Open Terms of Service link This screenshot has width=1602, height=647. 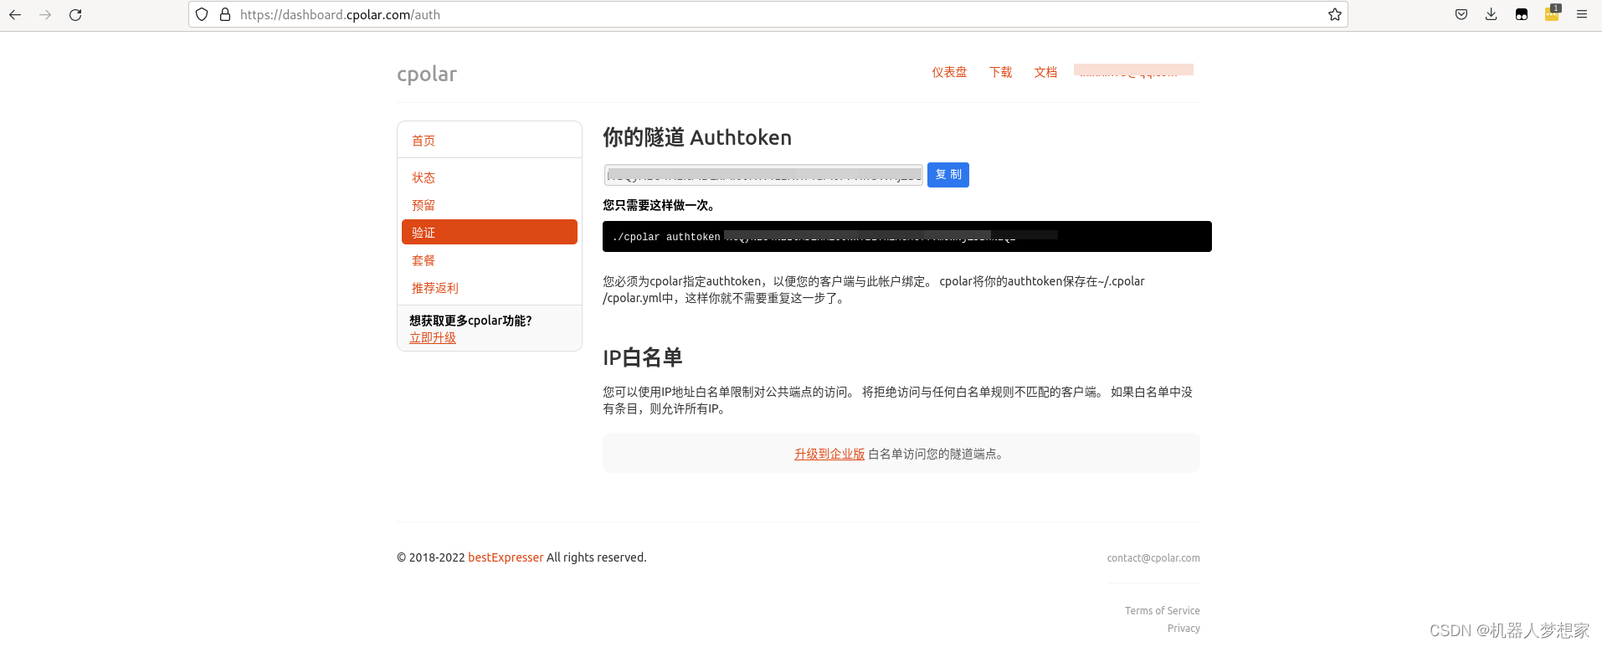coord(1163,611)
